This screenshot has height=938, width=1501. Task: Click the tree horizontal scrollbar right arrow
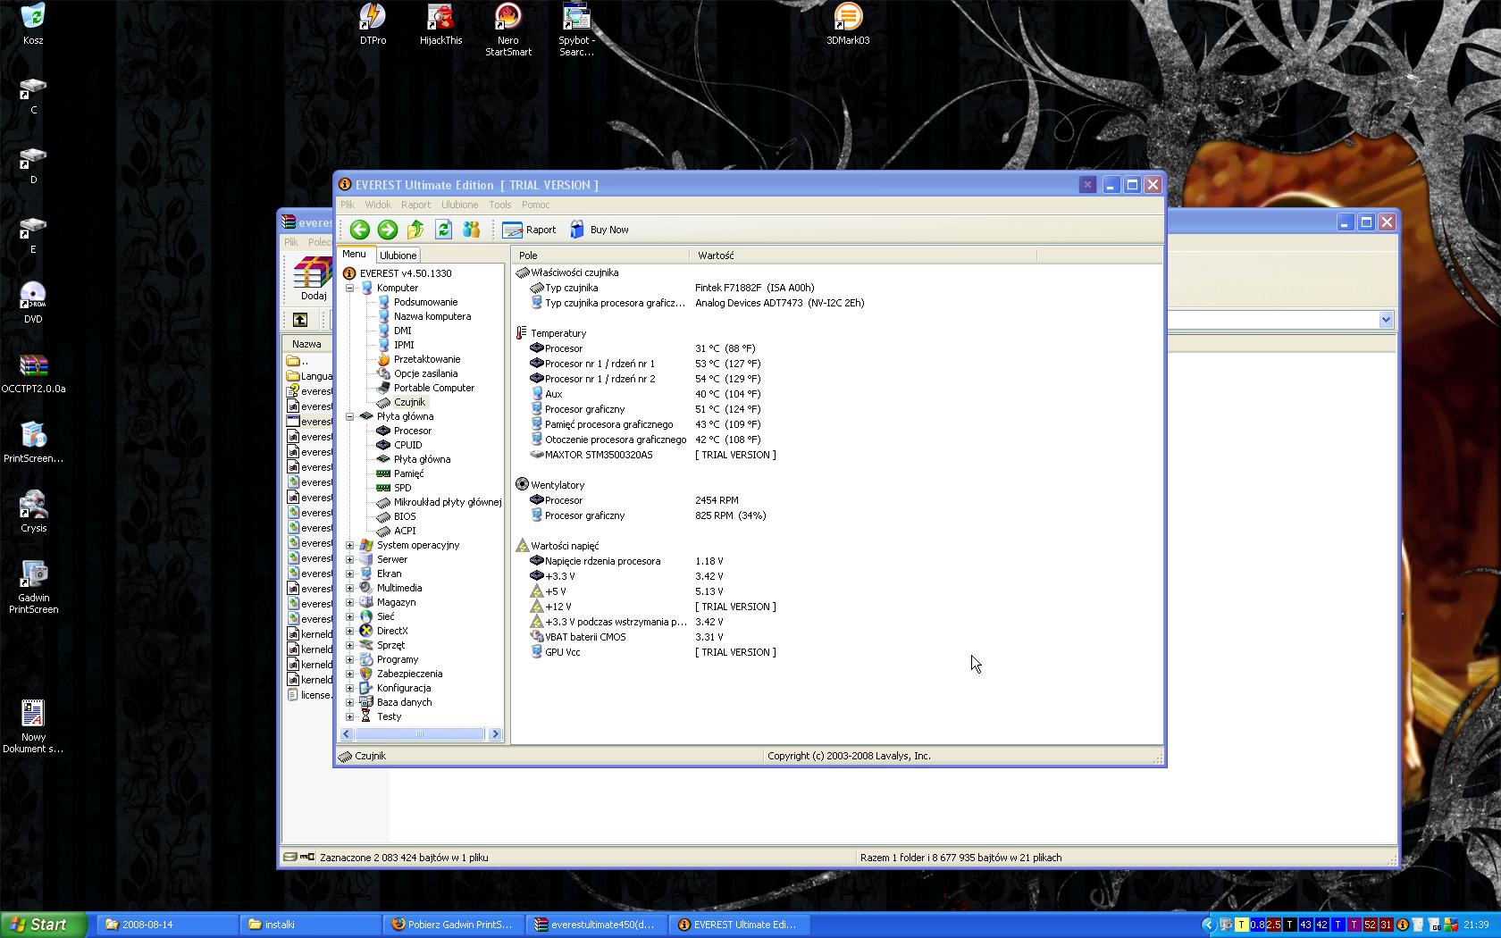point(495,734)
